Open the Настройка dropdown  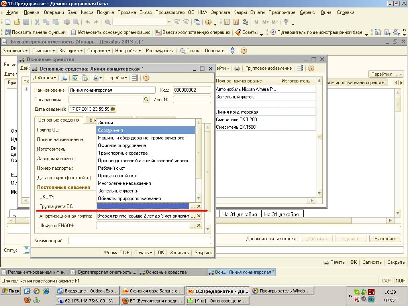128,51
